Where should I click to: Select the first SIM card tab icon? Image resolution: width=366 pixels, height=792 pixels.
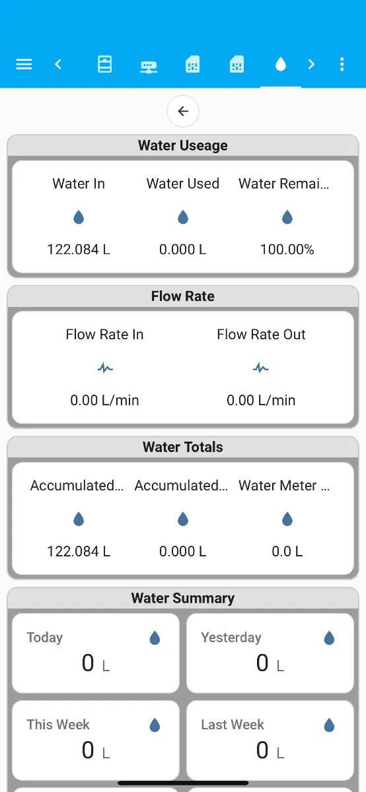coord(192,64)
